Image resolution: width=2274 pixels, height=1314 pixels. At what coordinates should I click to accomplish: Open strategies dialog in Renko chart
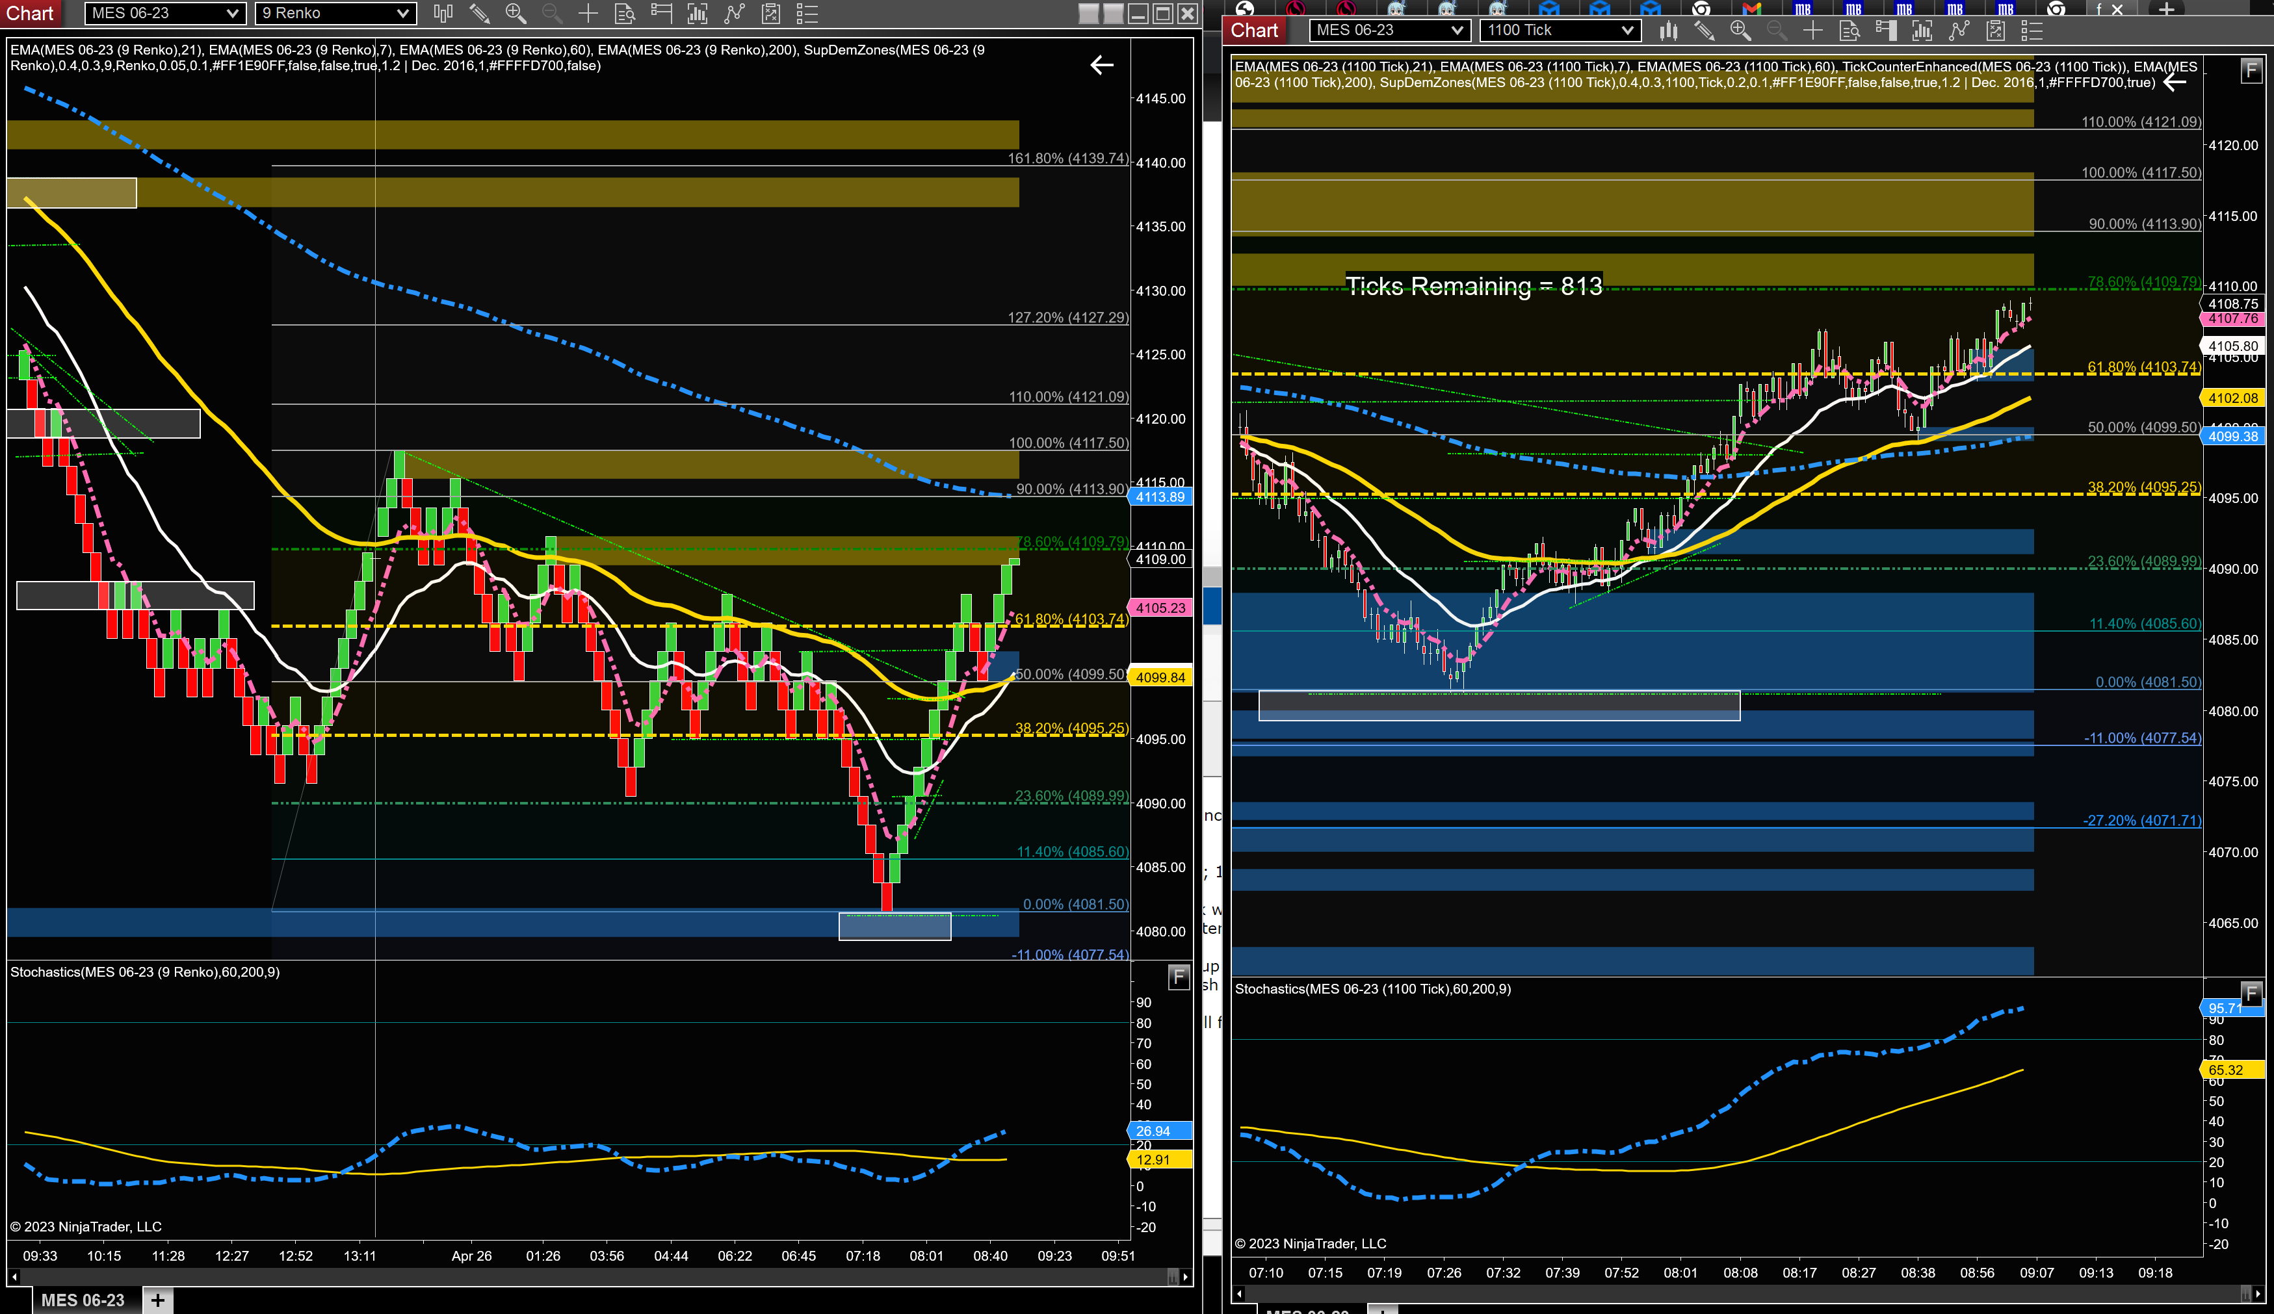pyautogui.click(x=770, y=14)
